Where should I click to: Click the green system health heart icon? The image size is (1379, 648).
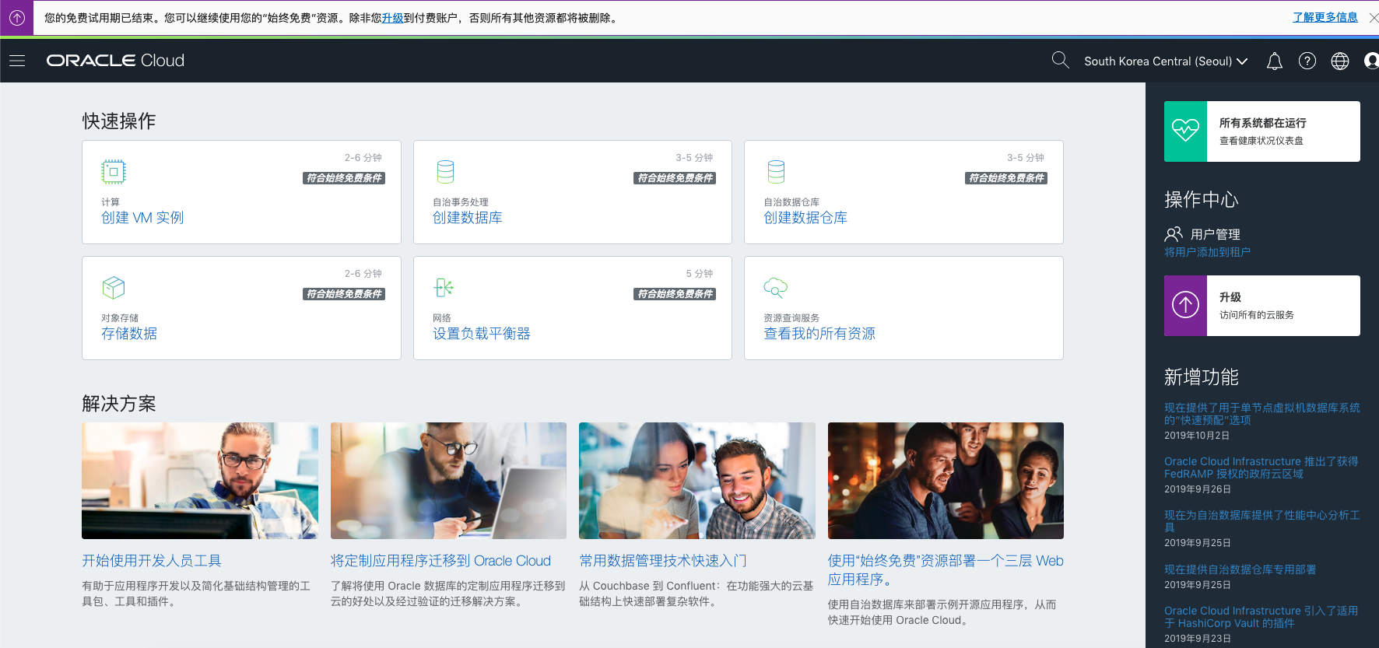1185,131
